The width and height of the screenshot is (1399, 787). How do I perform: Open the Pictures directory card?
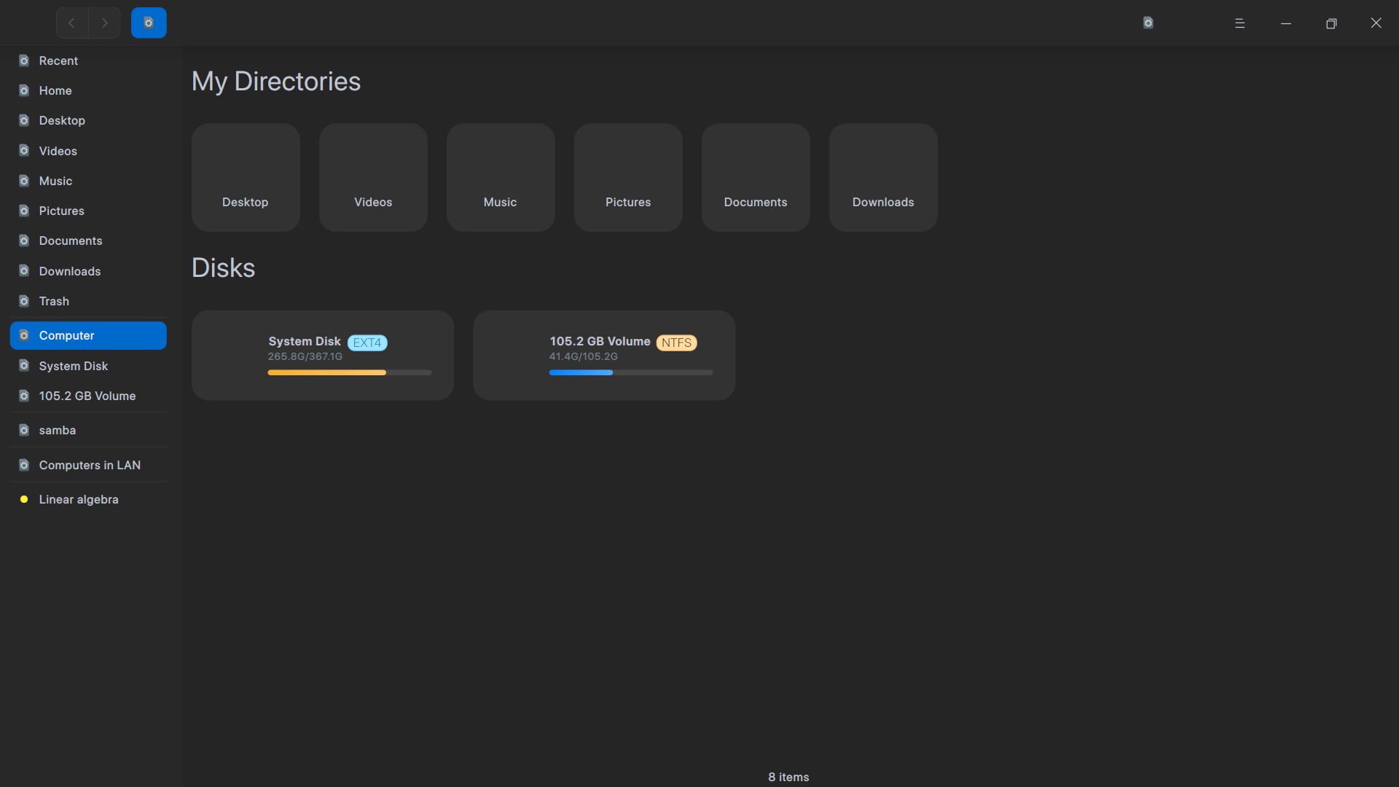628,177
